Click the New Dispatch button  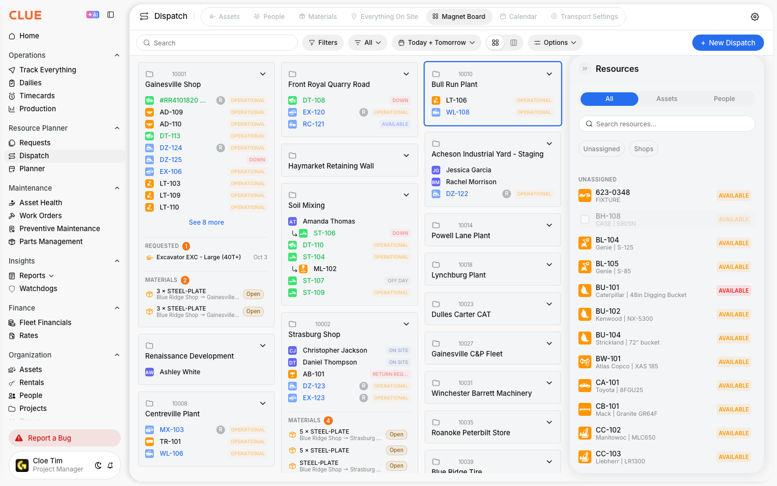point(728,43)
